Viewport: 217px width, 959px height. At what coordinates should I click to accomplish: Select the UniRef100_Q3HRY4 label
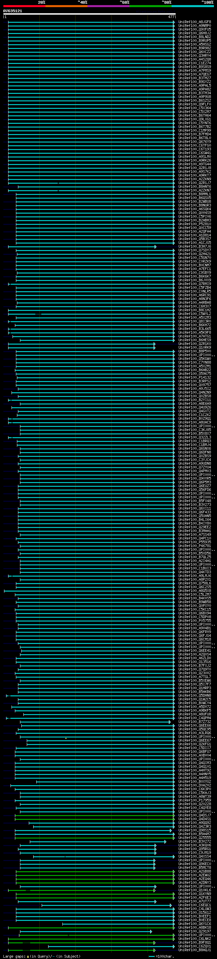pyautogui.click(x=195, y=55)
